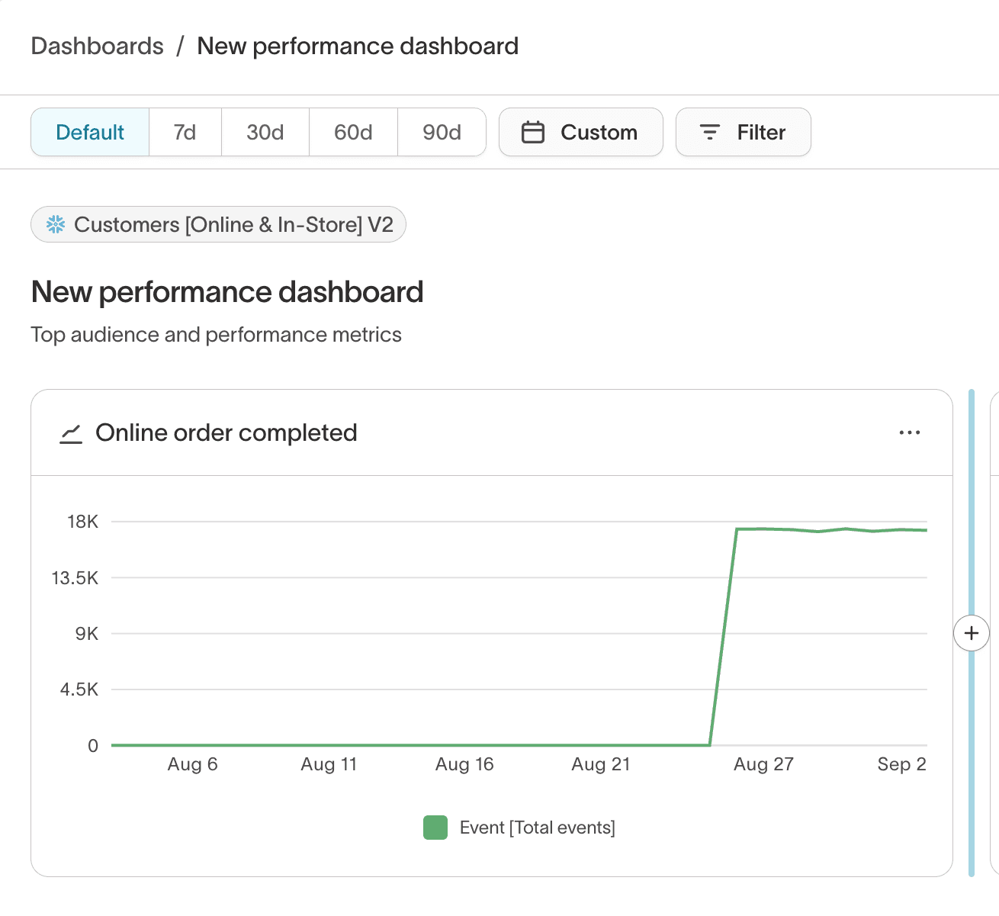Click the 13.5K y-axis label
Image resolution: width=999 pixels, height=916 pixels.
coord(75,578)
